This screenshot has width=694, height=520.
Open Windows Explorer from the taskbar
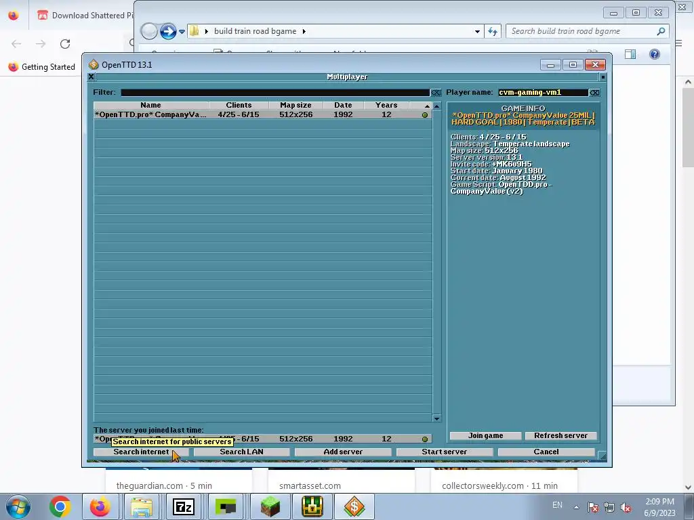pos(142,506)
